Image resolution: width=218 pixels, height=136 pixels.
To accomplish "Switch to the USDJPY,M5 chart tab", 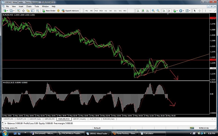I will (8, 119).
